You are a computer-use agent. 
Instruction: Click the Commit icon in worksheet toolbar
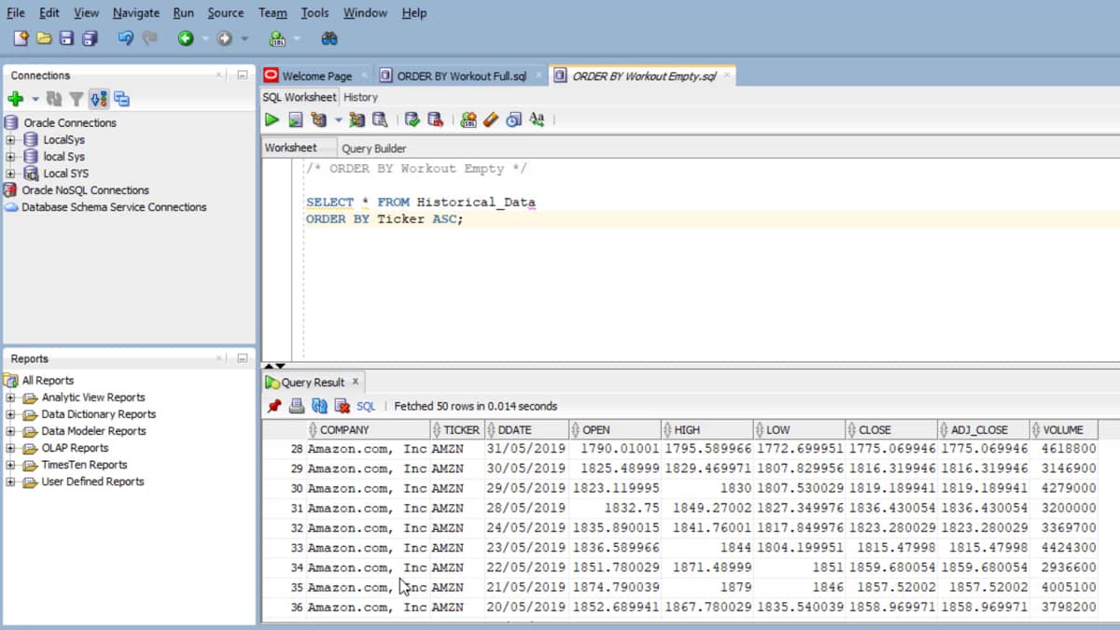click(412, 119)
